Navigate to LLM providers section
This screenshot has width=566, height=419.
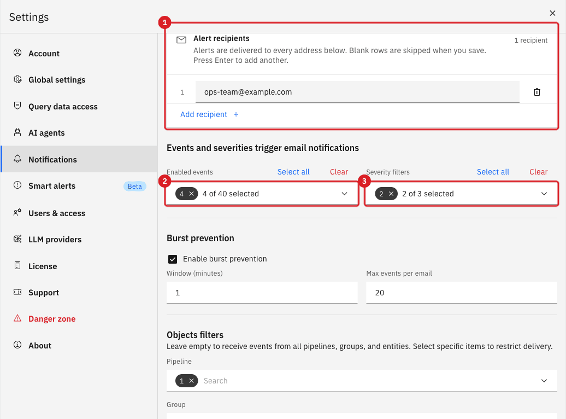click(79, 240)
